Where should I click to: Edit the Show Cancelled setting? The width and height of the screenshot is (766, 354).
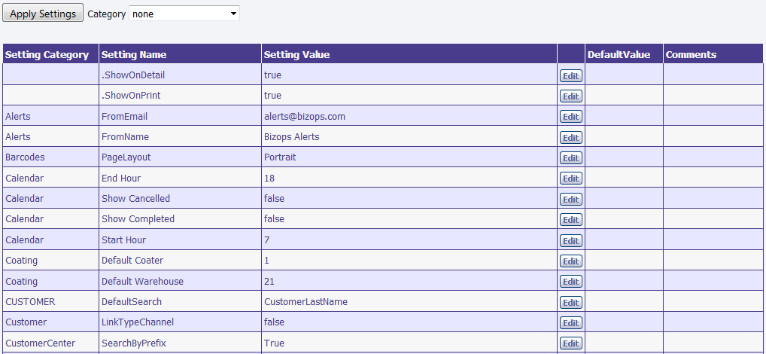570,200
